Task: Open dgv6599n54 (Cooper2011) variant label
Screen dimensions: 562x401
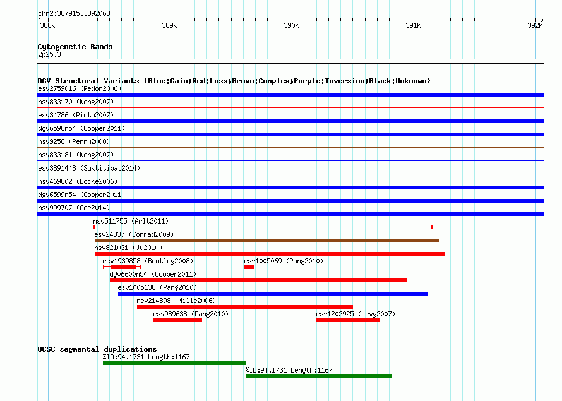Action: pos(81,195)
